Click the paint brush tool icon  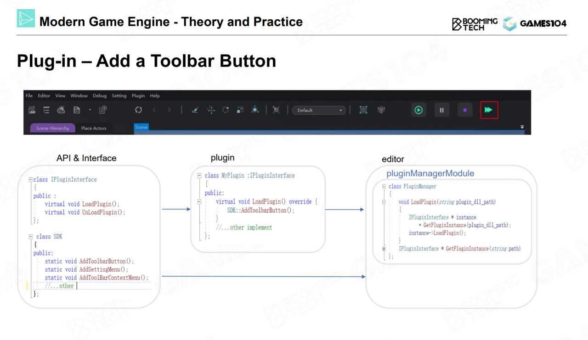click(x=195, y=110)
